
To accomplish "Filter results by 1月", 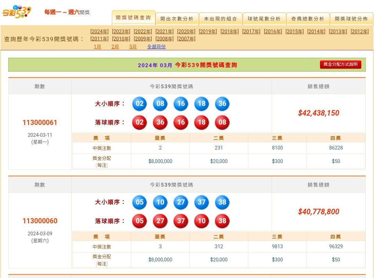I will coord(97,47).
